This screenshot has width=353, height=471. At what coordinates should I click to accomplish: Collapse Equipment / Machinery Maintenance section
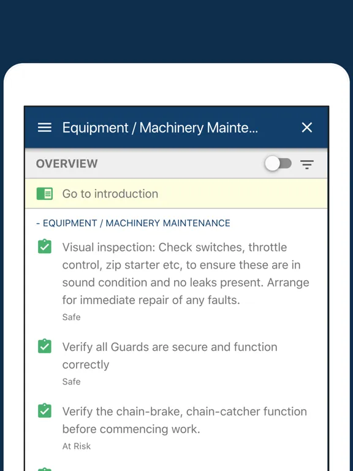coord(133,223)
